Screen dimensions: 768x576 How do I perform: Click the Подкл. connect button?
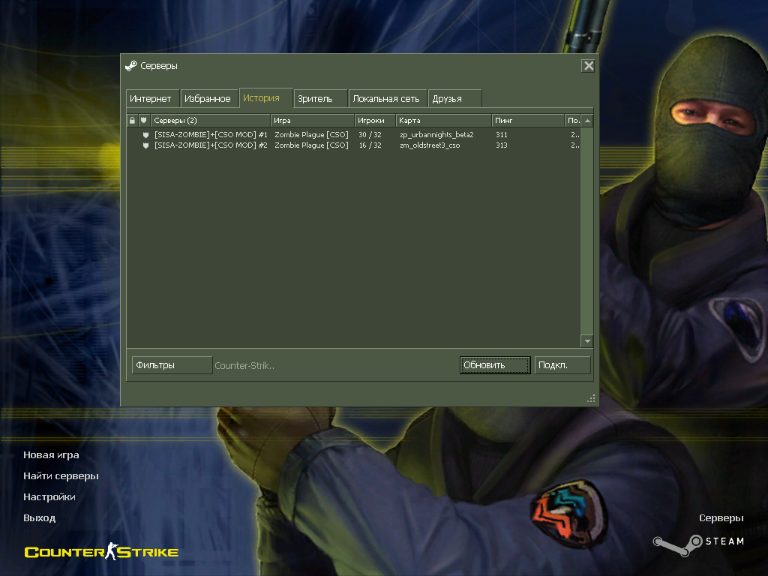562,365
